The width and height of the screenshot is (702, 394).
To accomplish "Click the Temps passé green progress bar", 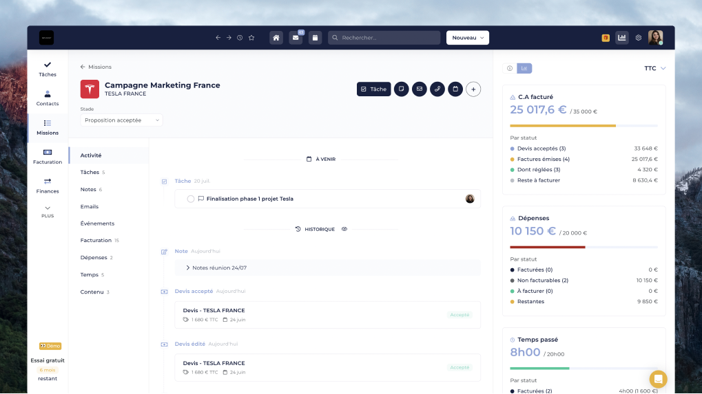I will pyautogui.click(x=584, y=369).
